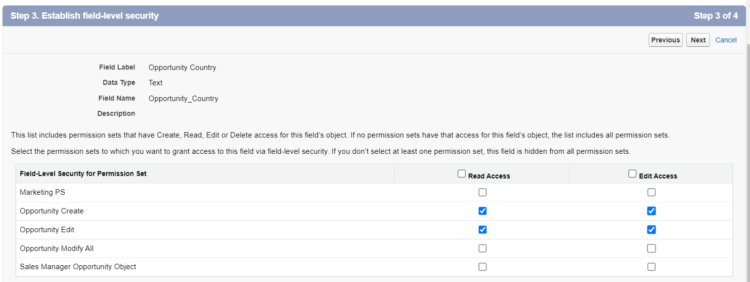Check Read Access for Sales Manager Opportunity Object
Screen dimensions: 750x282
click(483, 267)
